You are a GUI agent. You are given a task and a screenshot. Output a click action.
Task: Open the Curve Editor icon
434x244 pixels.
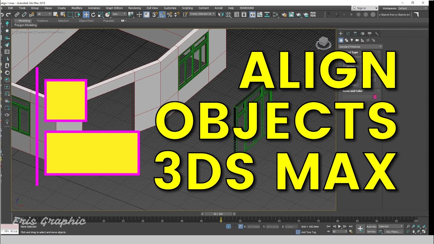[x=260, y=15]
